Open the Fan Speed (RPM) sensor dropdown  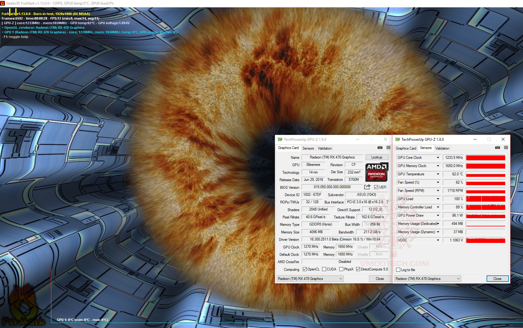[438, 191]
